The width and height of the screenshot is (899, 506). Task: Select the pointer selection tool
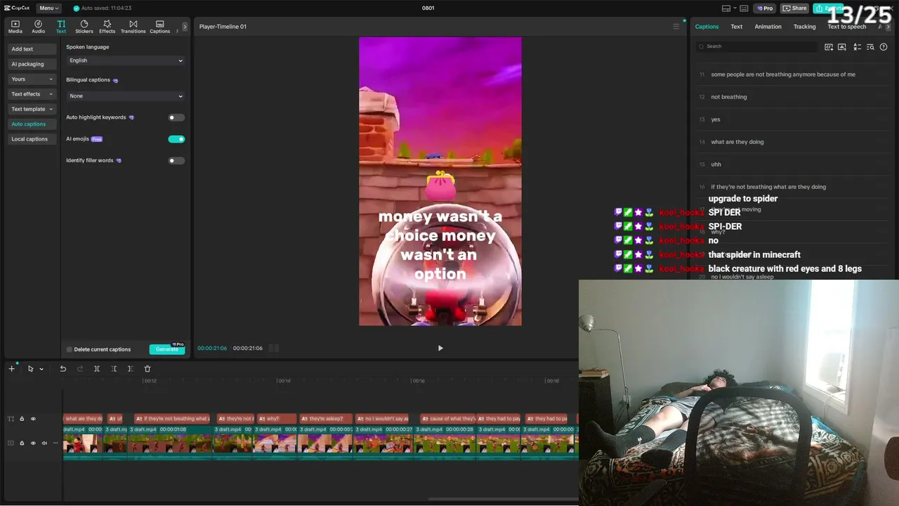pos(30,369)
